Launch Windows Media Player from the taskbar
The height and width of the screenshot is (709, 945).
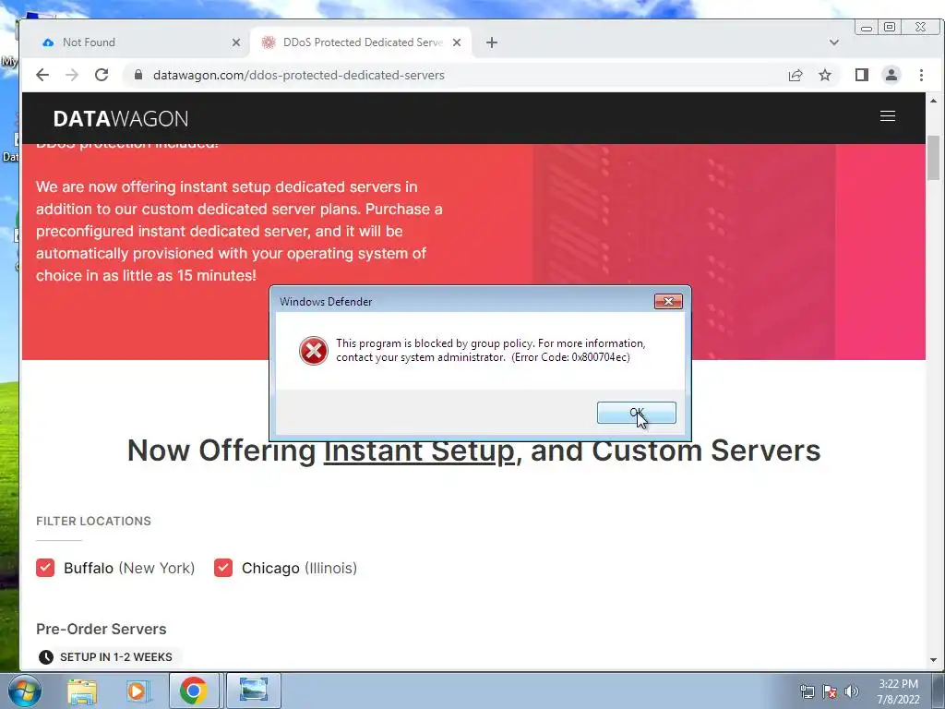[x=138, y=691]
